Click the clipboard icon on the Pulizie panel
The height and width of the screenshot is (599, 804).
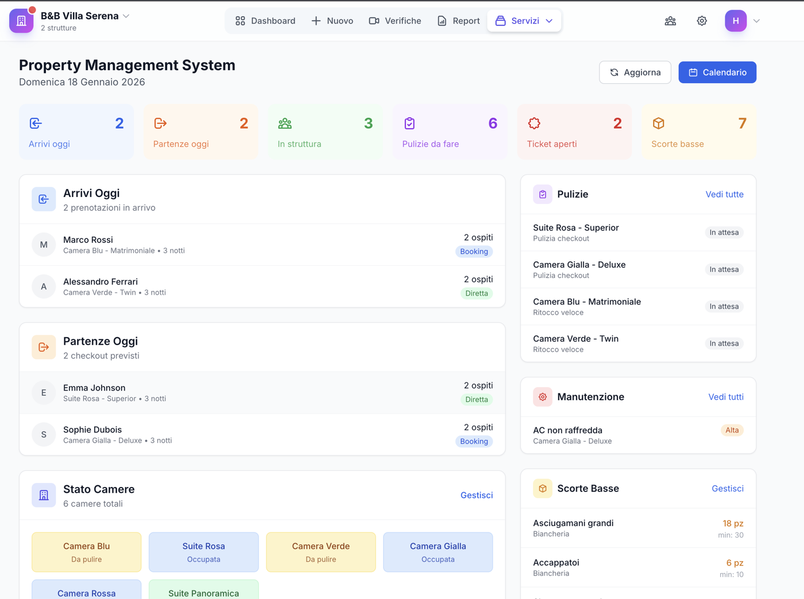pyautogui.click(x=542, y=194)
